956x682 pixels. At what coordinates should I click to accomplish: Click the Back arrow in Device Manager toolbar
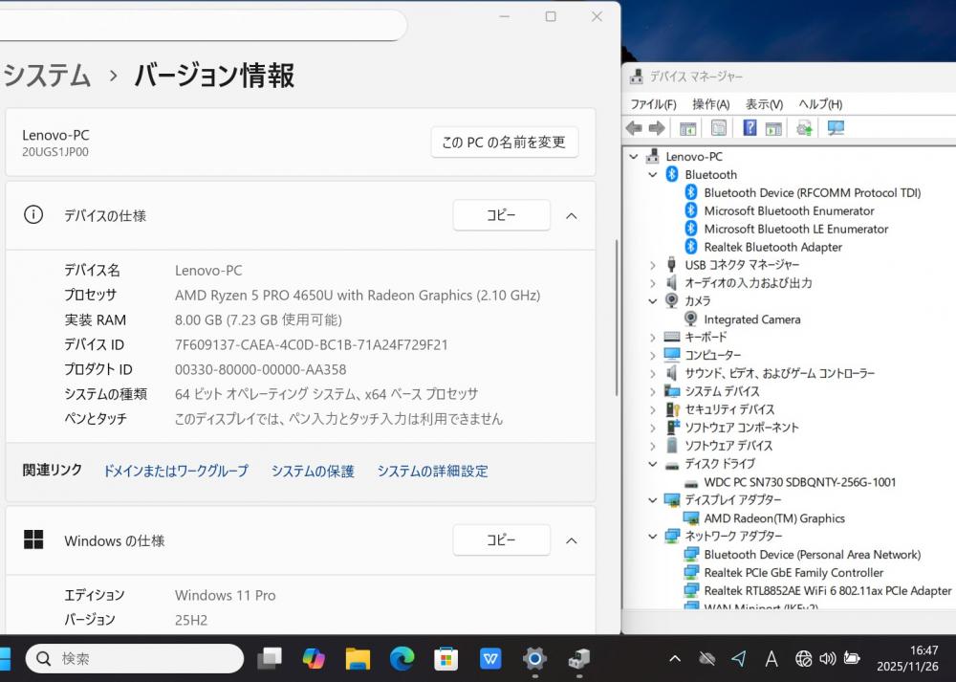point(634,128)
